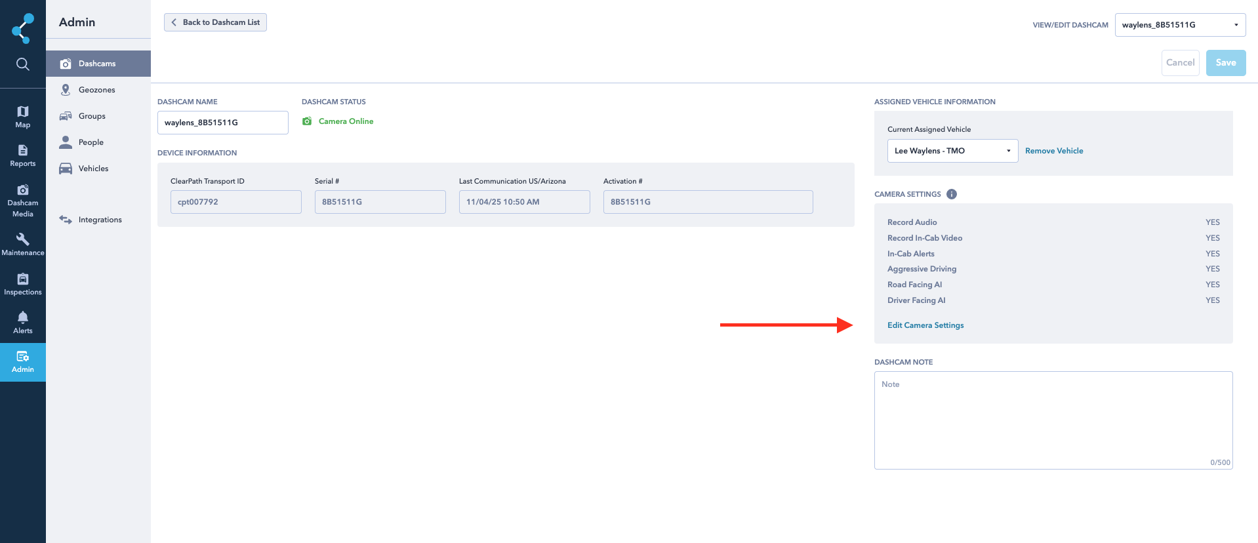Click the Activation # field

pos(708,202)
